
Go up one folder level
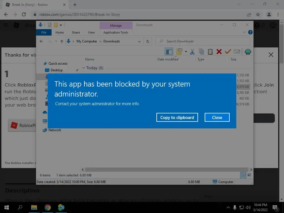click(x=62, y=42)
